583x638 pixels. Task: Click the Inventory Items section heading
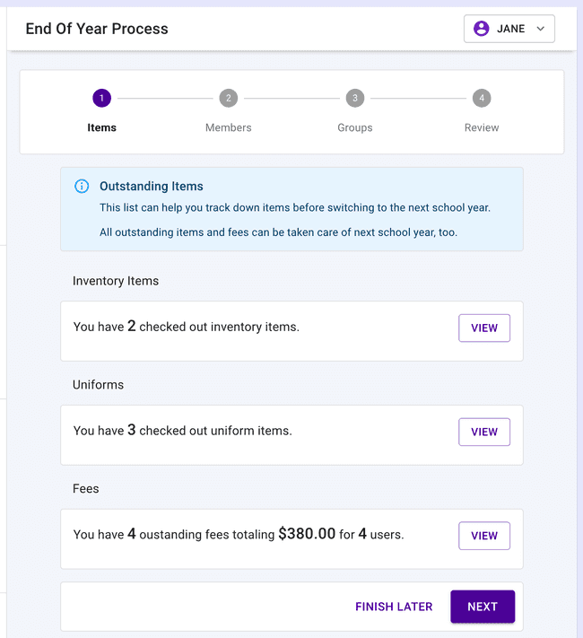pyautogui.click(x=116, y=281)
